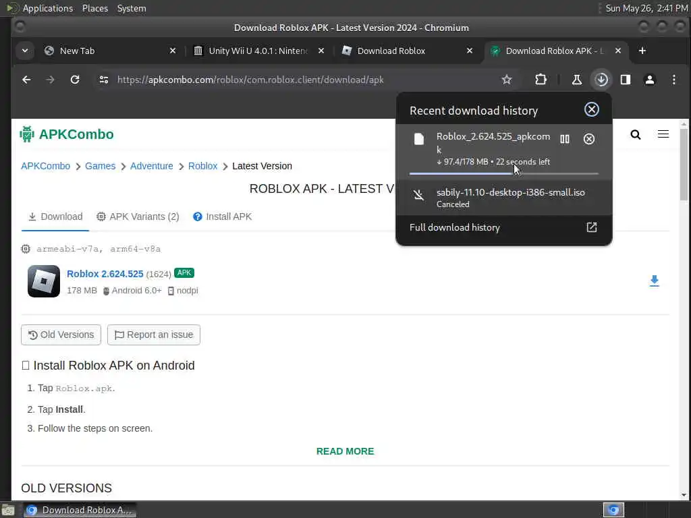Screen dimensions: 691x518
Task: Close the Recent download history popup
Action: point(591,109)
